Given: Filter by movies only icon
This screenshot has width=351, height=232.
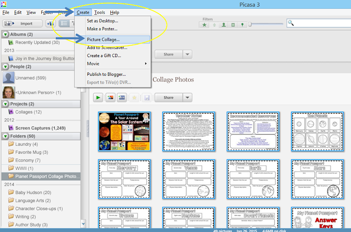Looking at the screenshot, I should click(x=233, y=25).
